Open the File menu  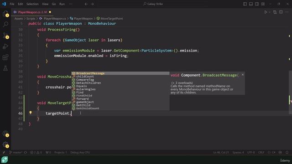(x=12, y=4)
